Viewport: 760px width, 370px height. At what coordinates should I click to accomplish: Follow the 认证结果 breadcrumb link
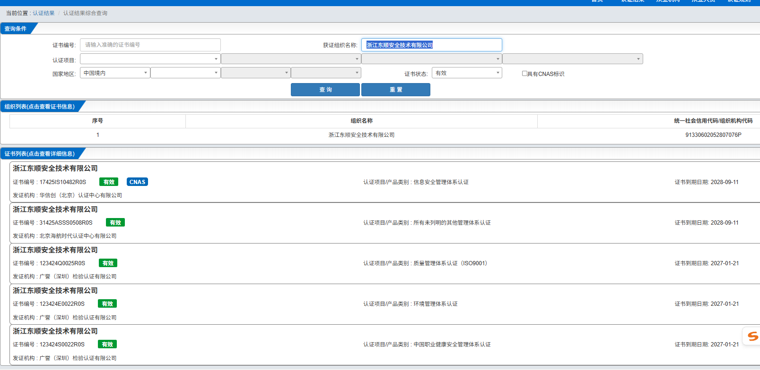point(44,13)
